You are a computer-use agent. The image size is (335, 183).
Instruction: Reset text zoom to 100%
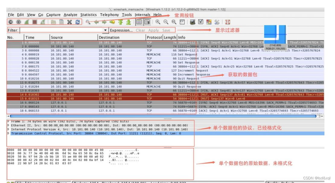tap(174, 22)
